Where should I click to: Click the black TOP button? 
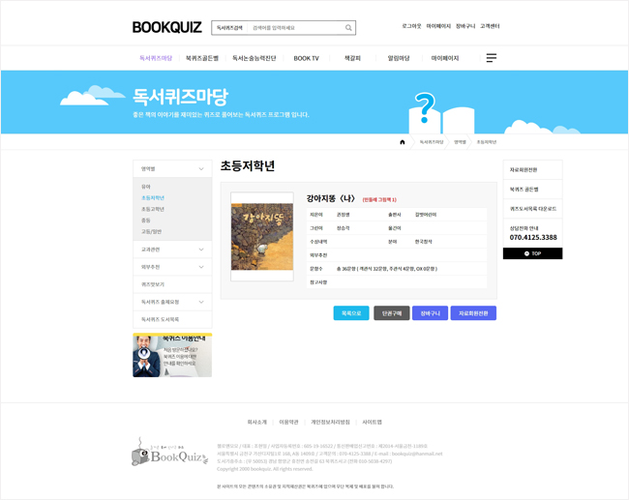[x=532, y=253]
